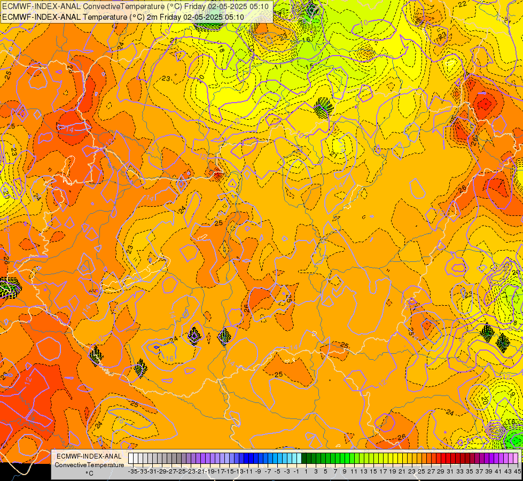Click the legend scale label 39
523x481 pixels.
pyautogui.click(x=489, y=471)
